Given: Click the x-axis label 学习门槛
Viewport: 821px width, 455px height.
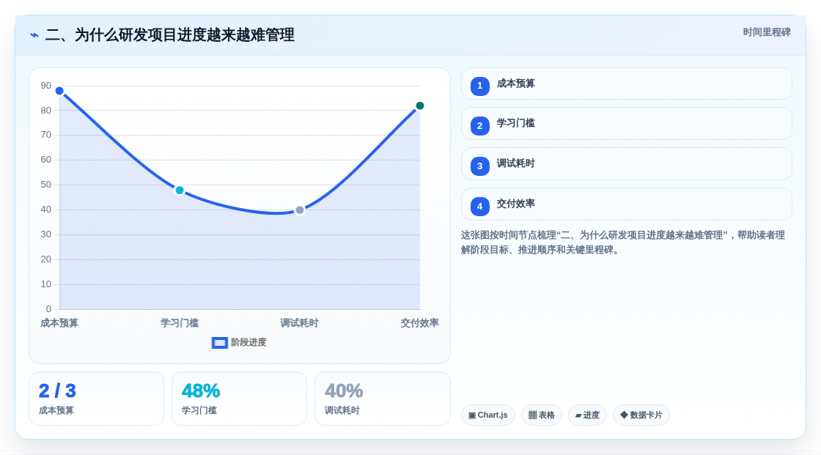Looking at the screenshot, I should pos(180,323).
